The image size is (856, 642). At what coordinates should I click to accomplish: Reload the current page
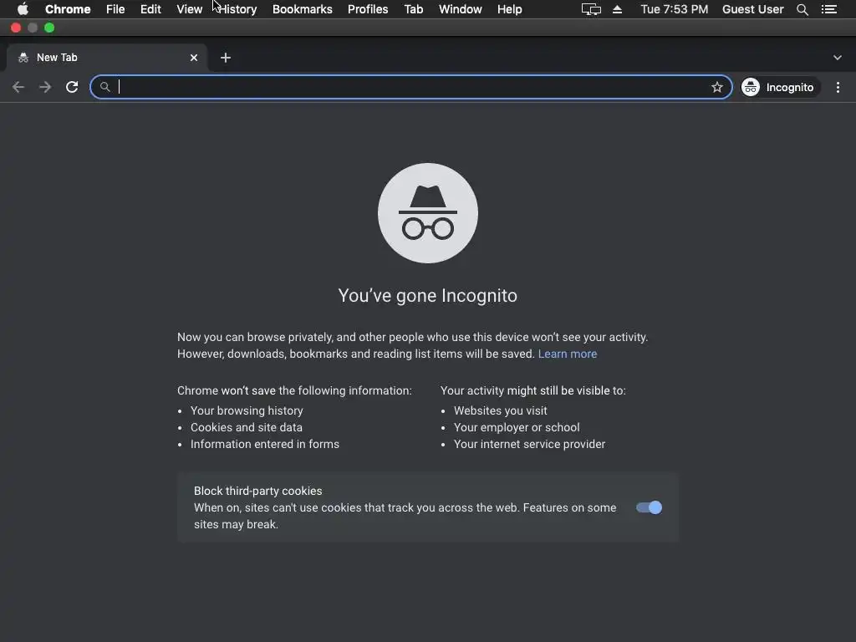point(72,87)
